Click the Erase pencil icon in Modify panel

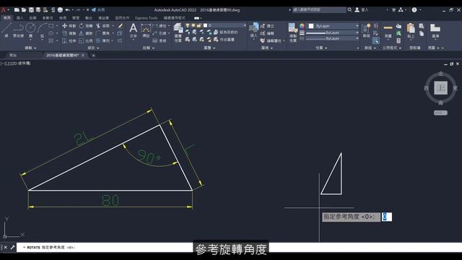tap(120, 26)
